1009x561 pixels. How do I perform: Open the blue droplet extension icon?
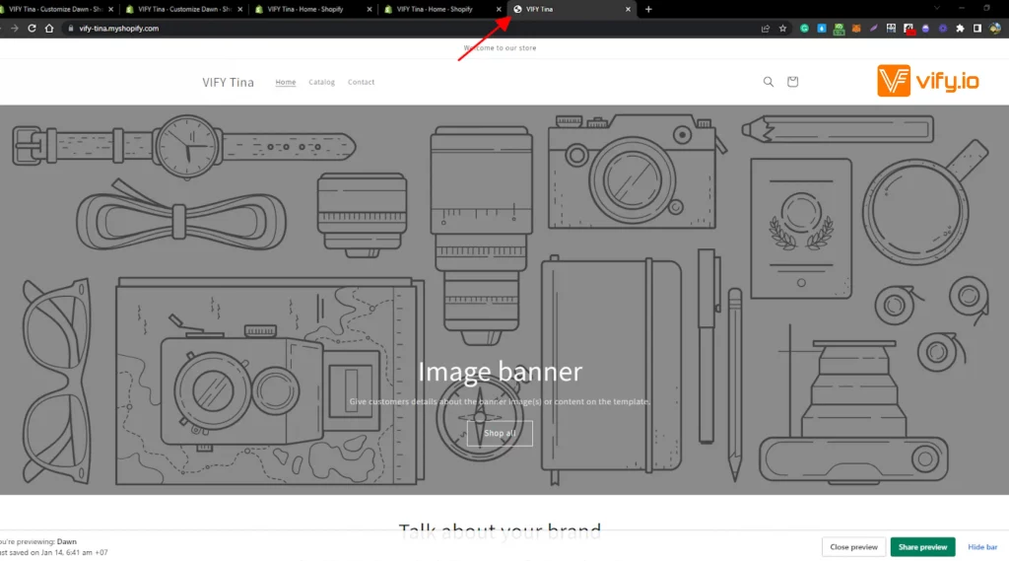coord(822,29)
